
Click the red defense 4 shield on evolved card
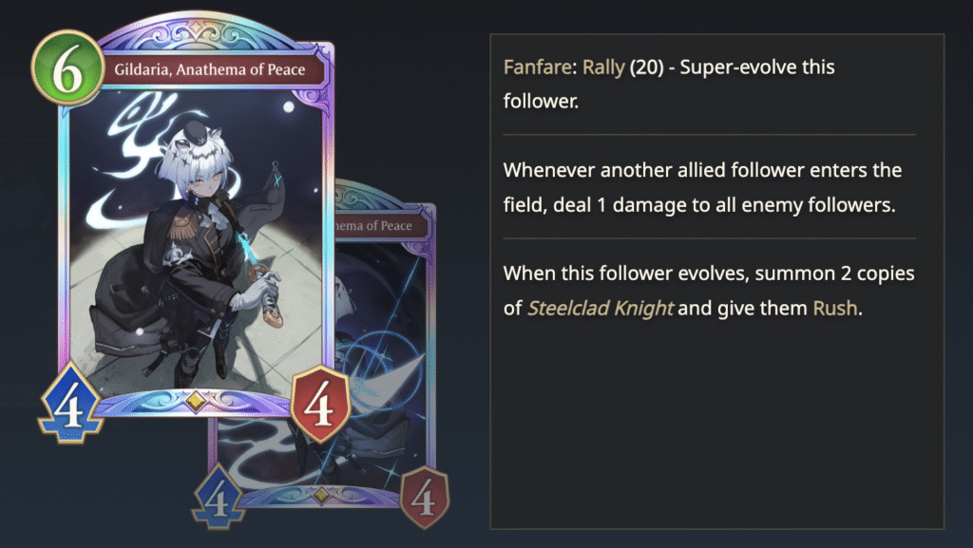(x=424, y=497)
